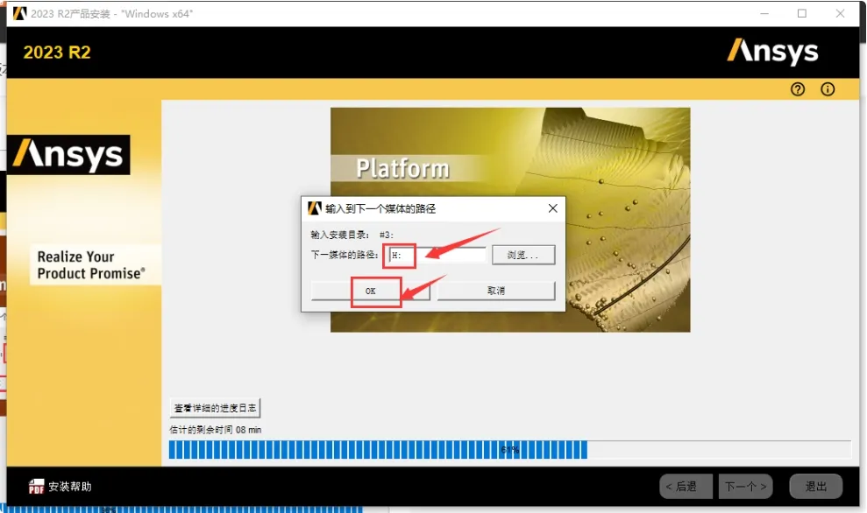Image resolution: width=867 pixels, height=513 pixels.
Task: Click the Ansys icon in title bar
Action: pos(19,13)
